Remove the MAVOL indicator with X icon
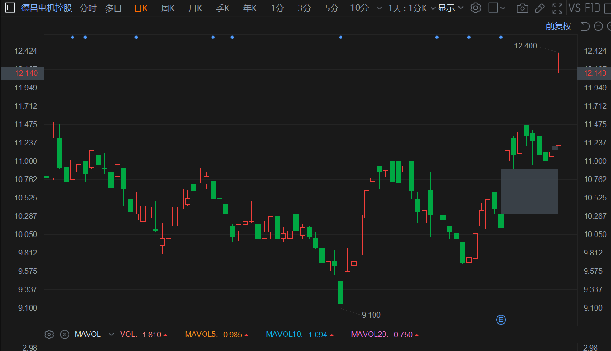This screenshot has width=611, height=351. pos(65,335)
